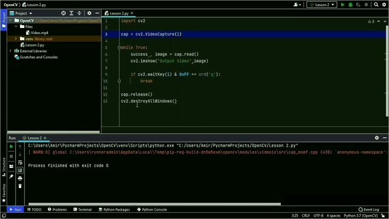Stop process button in Run panel
389x219 pixels.
pyautogui.click(x=12, y=156)
